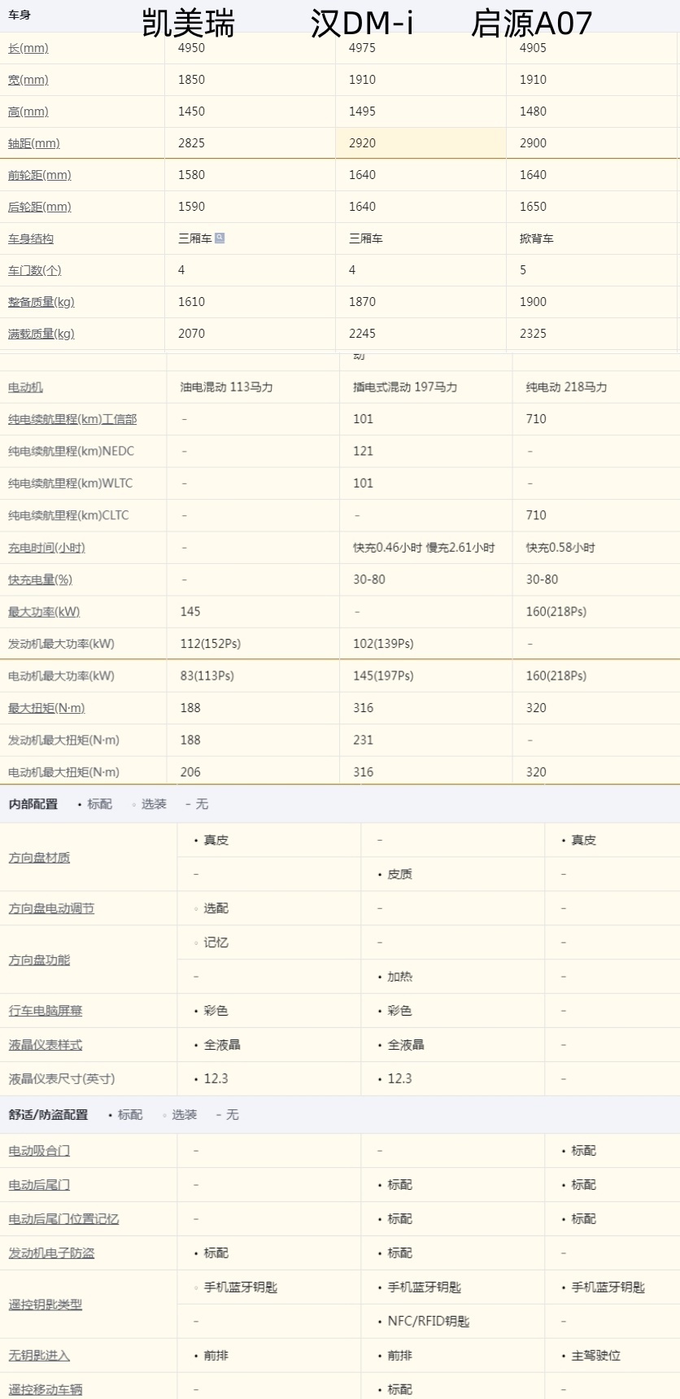This screenshot has height=1399, width=680.
Task: Click the 液晶仪表尺寸(英寸) row label
Action: (62, 1079)
